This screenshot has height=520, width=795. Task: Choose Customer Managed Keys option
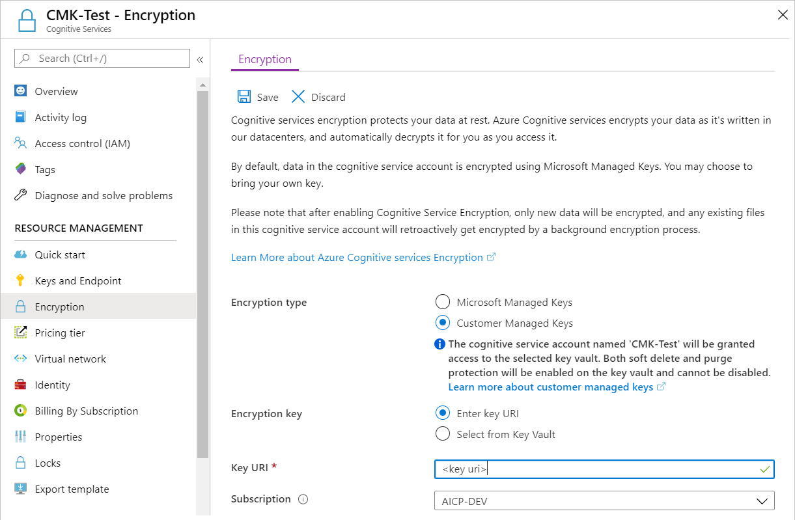443,322
